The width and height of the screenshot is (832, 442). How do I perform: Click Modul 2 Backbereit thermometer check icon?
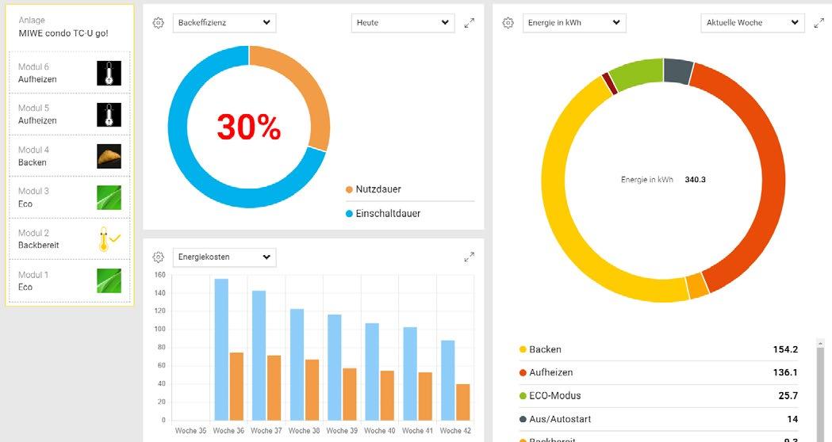tap(109, 239)
